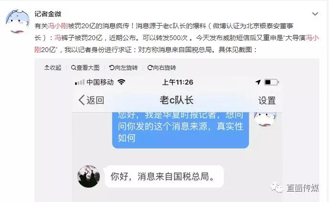
Task: Click the first 冯小刚 highlighted keyword
Action: [x=58, y=26]
